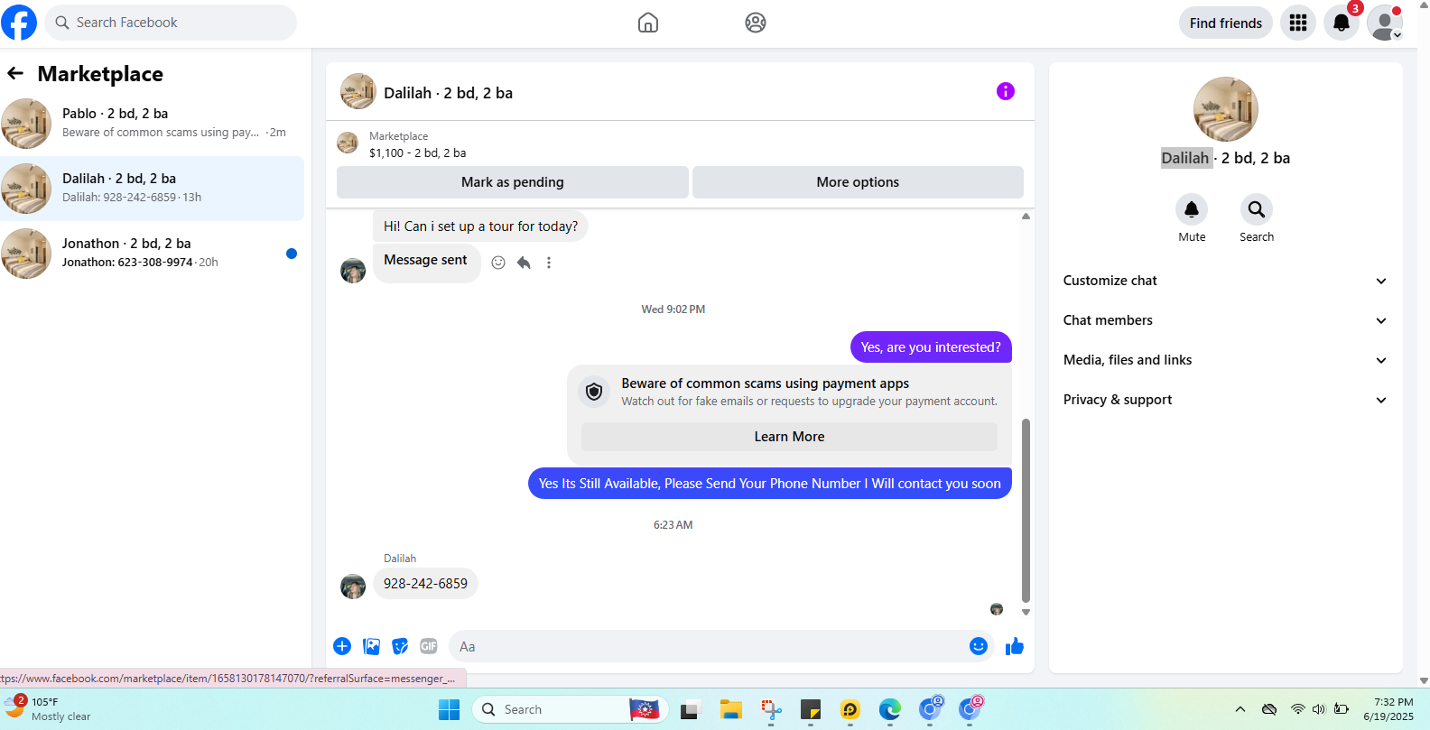This screenshot has height=730, width=1430.
Task: React to 'Message sent' with emoji icon
Action: click(x=498, y=263)
